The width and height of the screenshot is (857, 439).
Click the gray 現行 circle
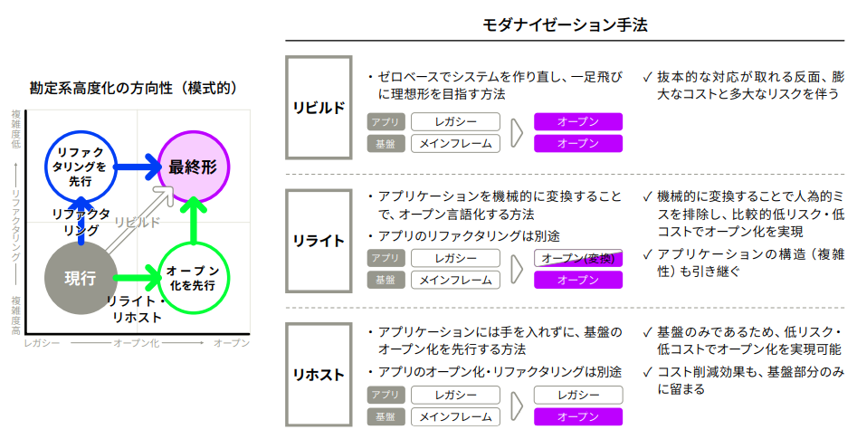(x=81, y=277)
